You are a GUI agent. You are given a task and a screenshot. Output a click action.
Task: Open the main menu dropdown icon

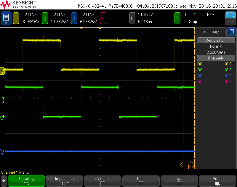[x=6, y=18]
